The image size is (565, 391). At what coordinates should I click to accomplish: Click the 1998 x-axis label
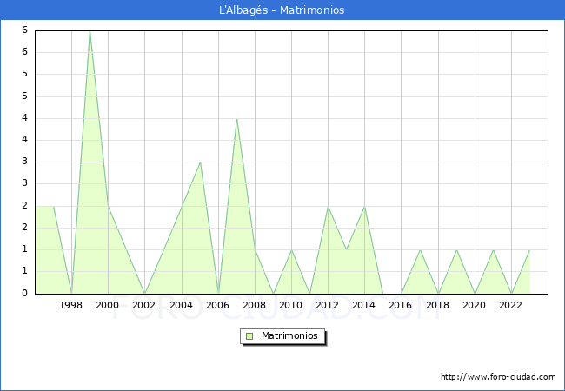coord(70,305)
